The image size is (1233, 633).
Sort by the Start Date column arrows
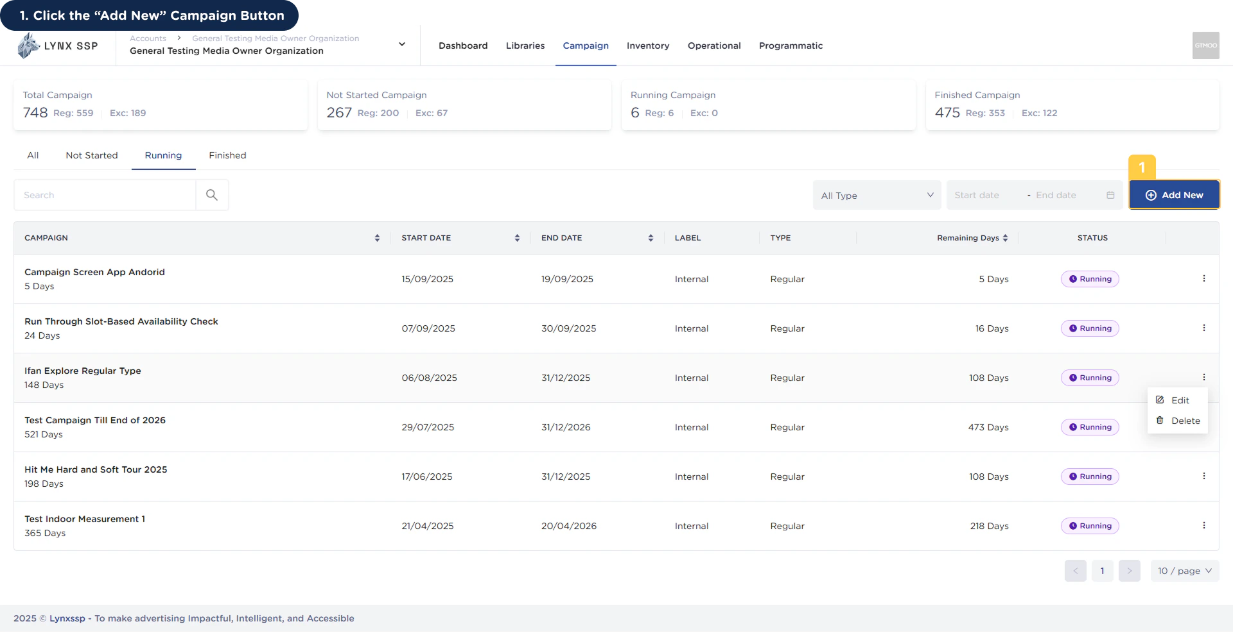tap(517, 238)
